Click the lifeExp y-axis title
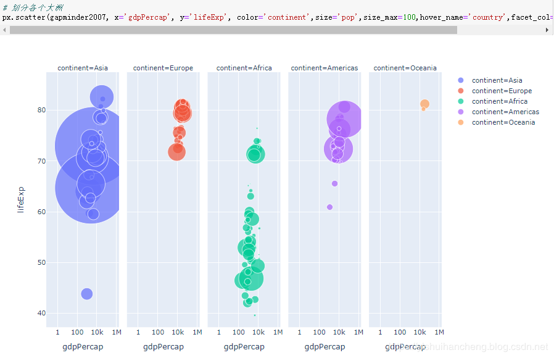554x358 pixels. tap(21, 199)
